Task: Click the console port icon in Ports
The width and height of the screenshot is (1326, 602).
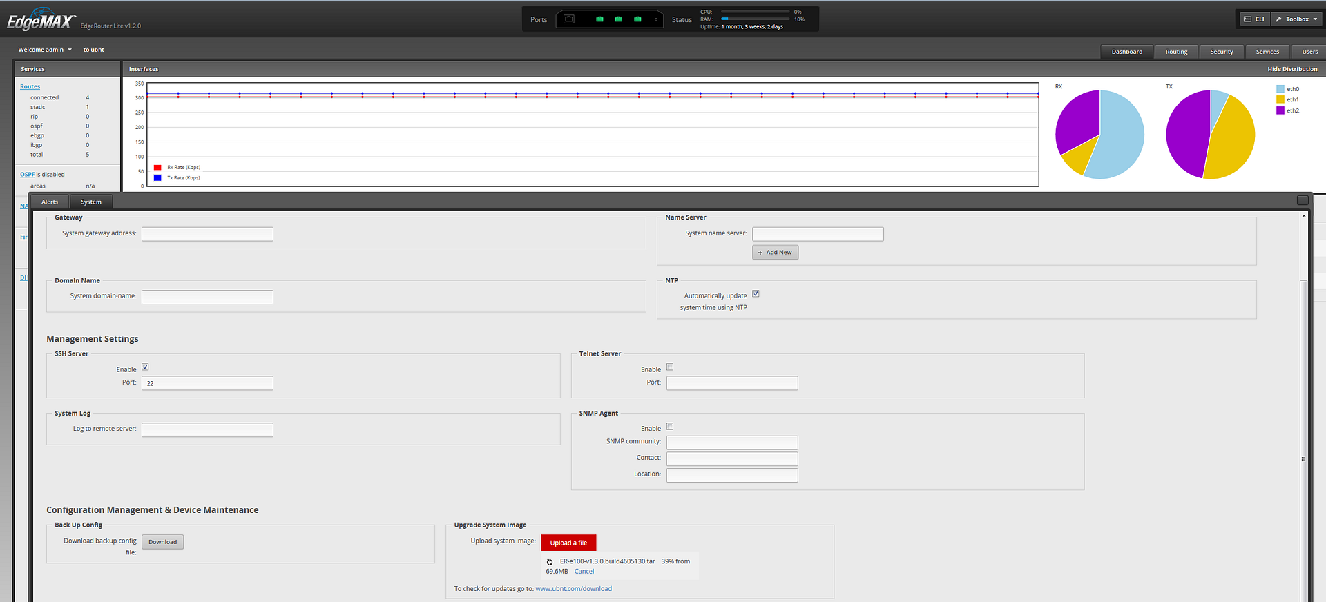Action: [x=568, y=19]
